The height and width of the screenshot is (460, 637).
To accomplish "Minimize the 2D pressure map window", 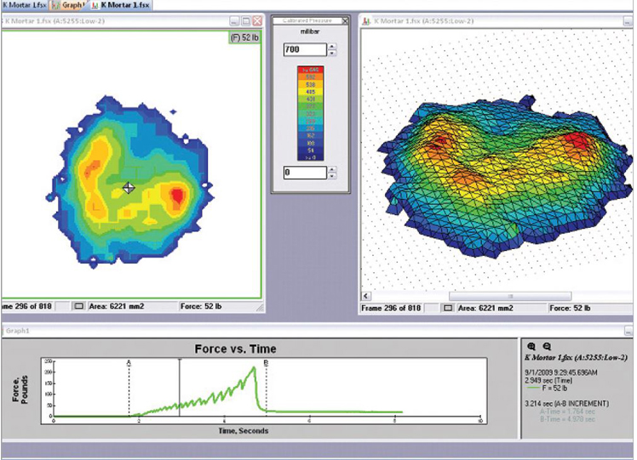I will [234, 20].
